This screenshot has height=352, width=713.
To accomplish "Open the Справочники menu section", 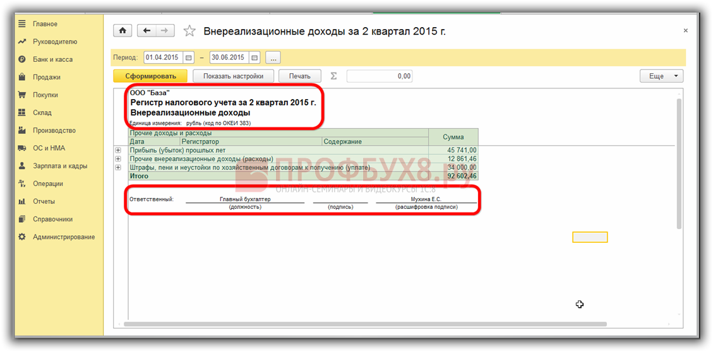I will pyautogui.click(x=53, y=219).
